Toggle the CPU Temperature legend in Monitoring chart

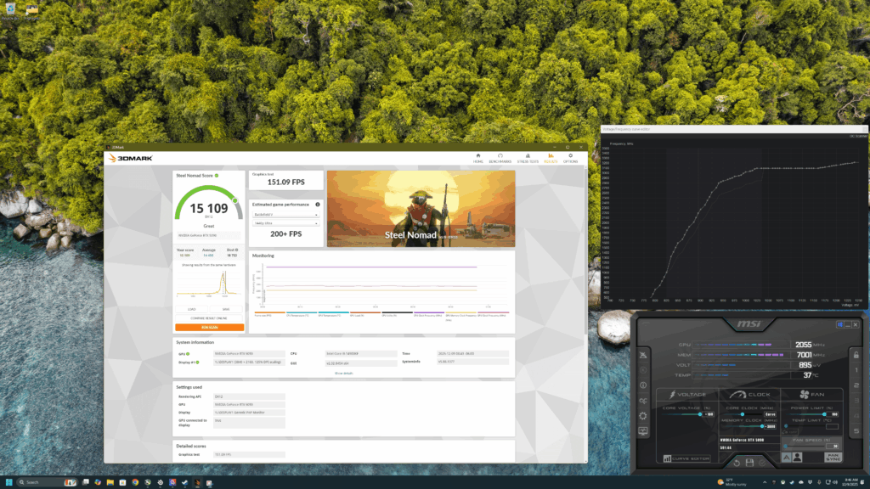[x=302, y=314]
